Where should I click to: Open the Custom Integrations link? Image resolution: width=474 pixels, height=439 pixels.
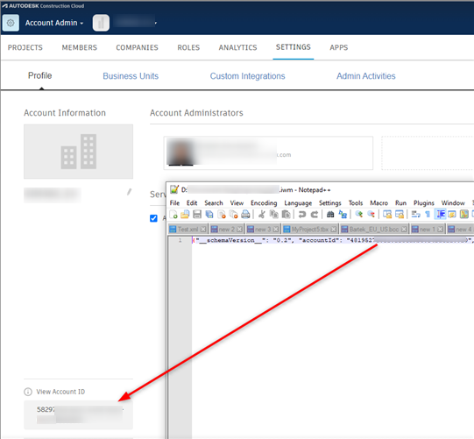pos(247,76)
